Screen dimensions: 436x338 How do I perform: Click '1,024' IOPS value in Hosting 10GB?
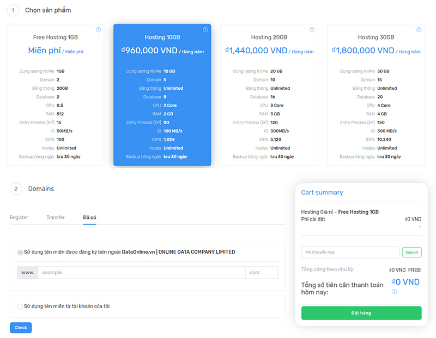coord(169,139)
